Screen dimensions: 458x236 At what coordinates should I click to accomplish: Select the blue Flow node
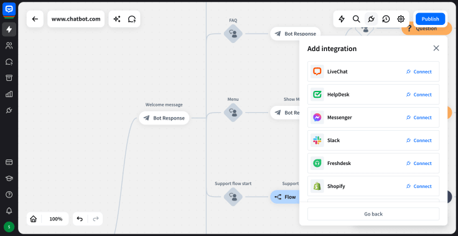click(285, 197)
